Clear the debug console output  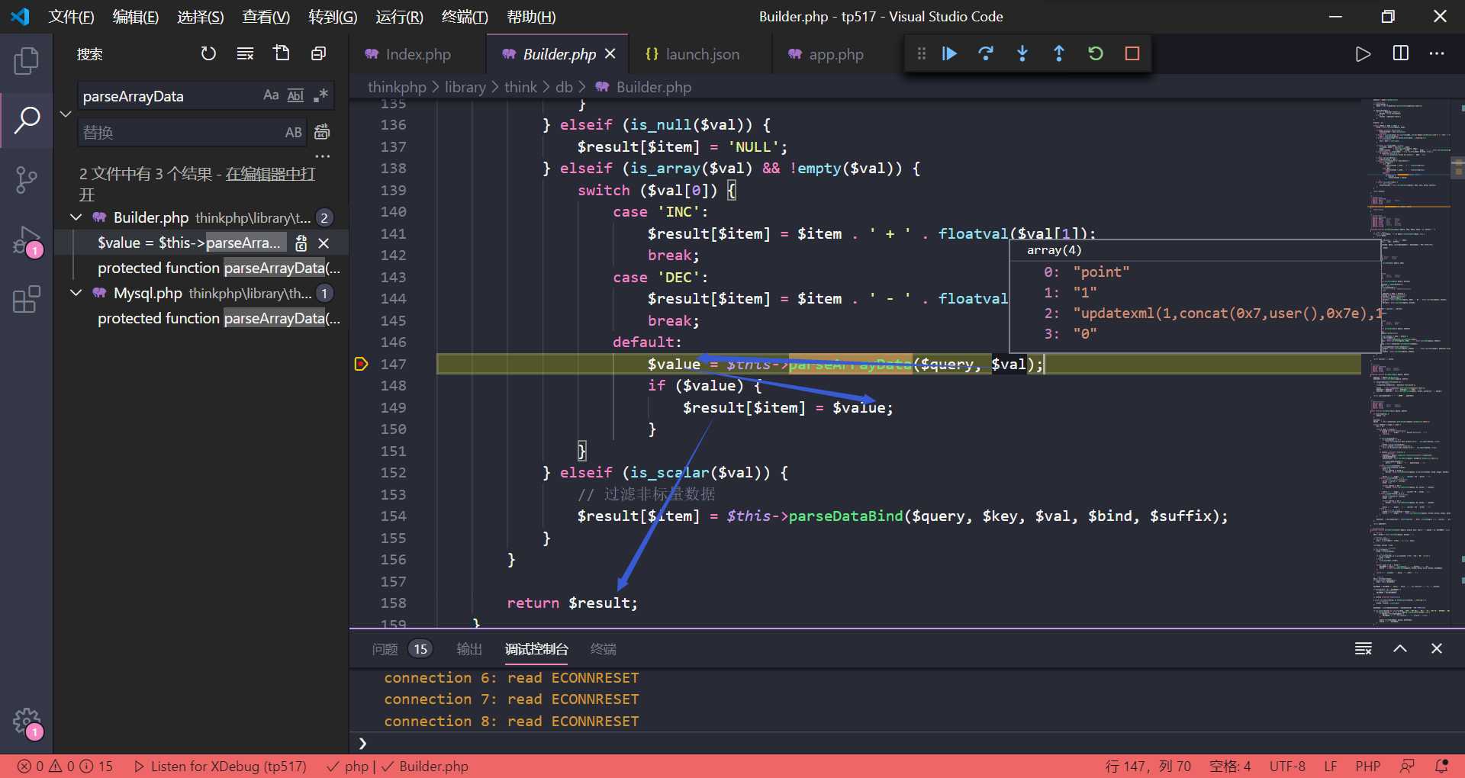click(x=1364, y=648)
